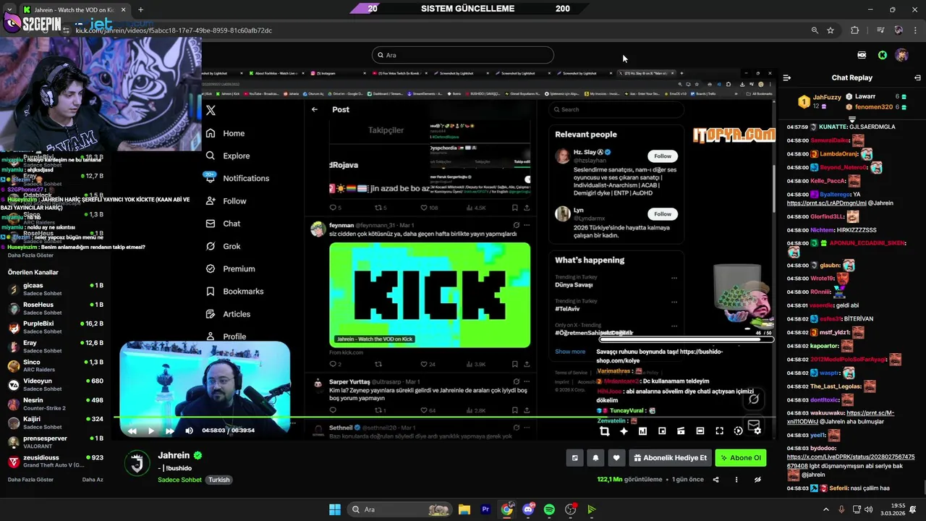Open the clip crop tool in player
The image size is (926, 521).
click(604, 431)
